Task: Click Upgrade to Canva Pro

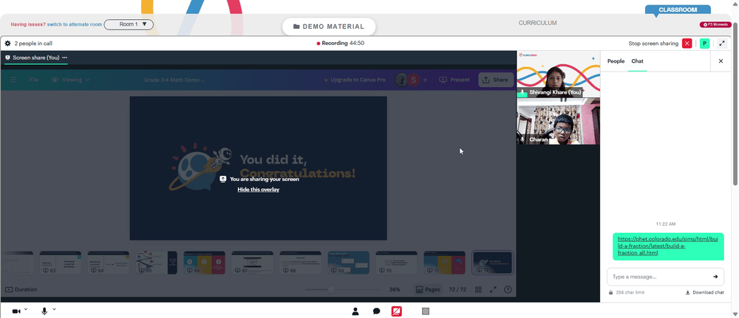Action: [x=354, y=80]
